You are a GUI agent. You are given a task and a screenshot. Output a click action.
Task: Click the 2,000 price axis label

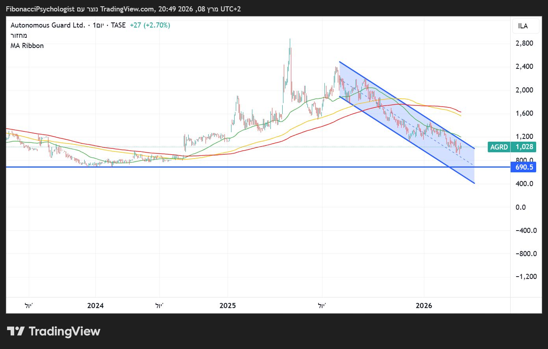tap(524, 90)
